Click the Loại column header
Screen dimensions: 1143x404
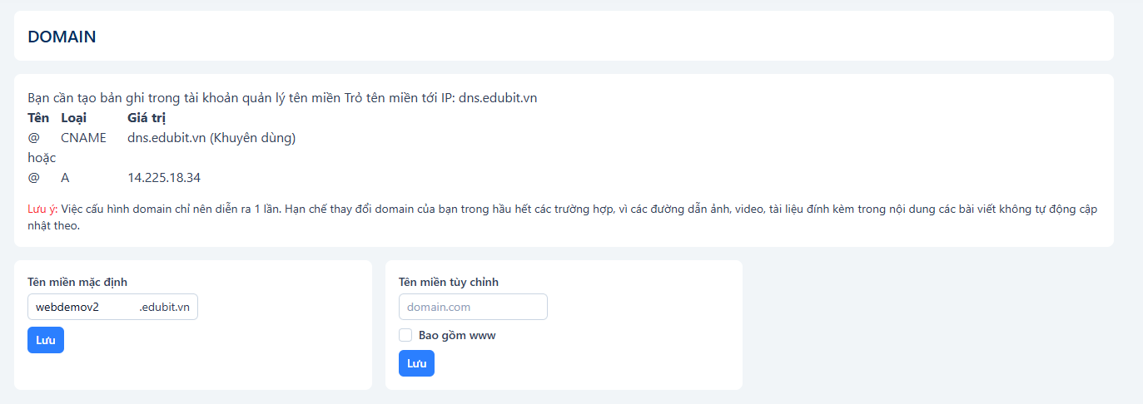[x=73, y=118]
